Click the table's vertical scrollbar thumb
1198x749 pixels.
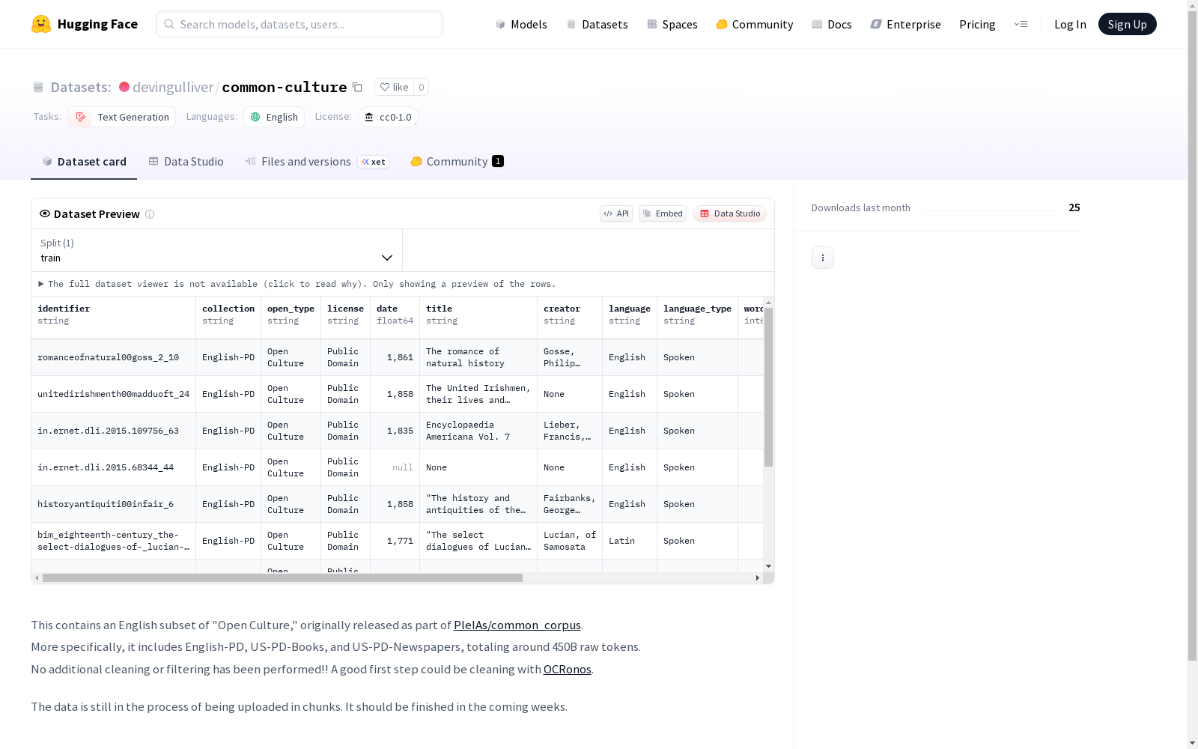point(768,387)
